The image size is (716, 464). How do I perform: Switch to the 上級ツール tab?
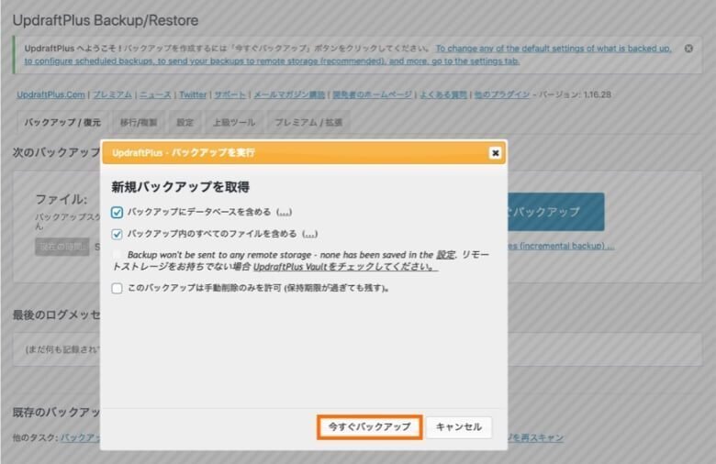234,122
